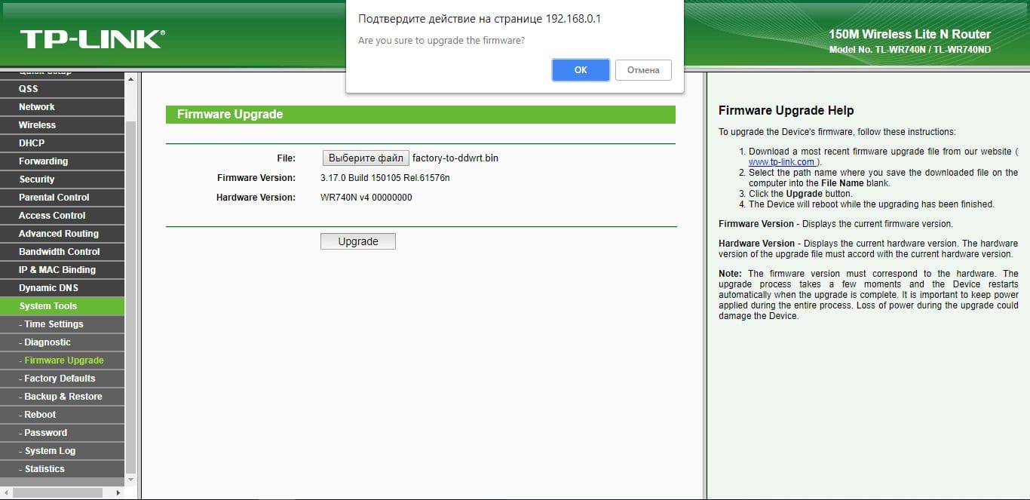
Task: Open the Security menu section
Action: [62, 179]
